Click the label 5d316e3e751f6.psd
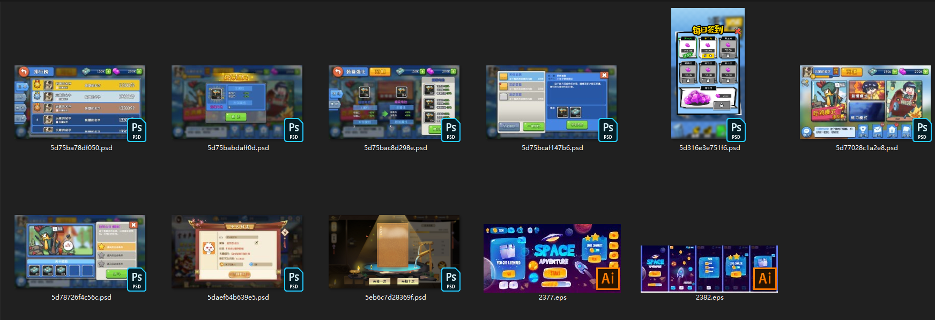The height and width of the screenshot is (320, 935). coord(710,147)
